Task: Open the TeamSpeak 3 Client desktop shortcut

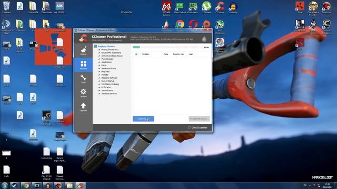Action: click(x=6, y=27)
